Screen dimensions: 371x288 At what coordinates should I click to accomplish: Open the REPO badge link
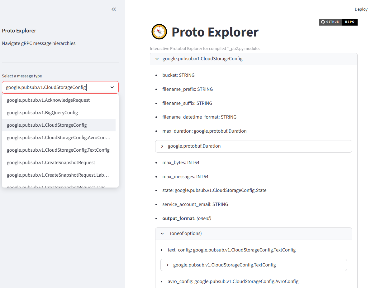click(x=350, y=22)
